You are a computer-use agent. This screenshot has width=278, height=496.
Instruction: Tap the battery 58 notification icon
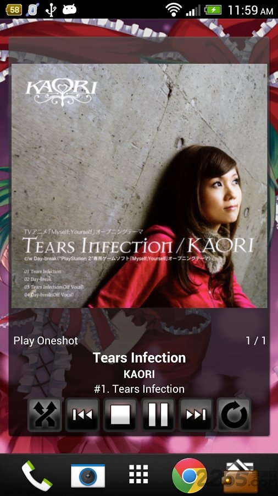click(14, 10)
